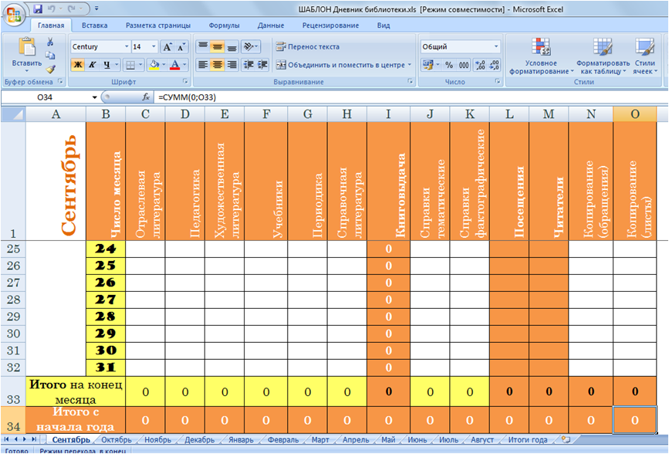Toggle underline Ч formatting

(x=106, y=65)
